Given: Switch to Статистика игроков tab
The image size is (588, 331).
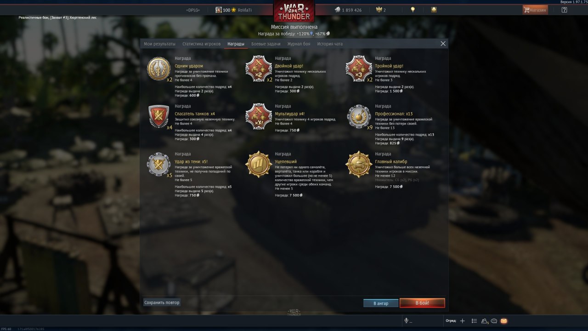Looking at the screenshot, I should [201, 44].
